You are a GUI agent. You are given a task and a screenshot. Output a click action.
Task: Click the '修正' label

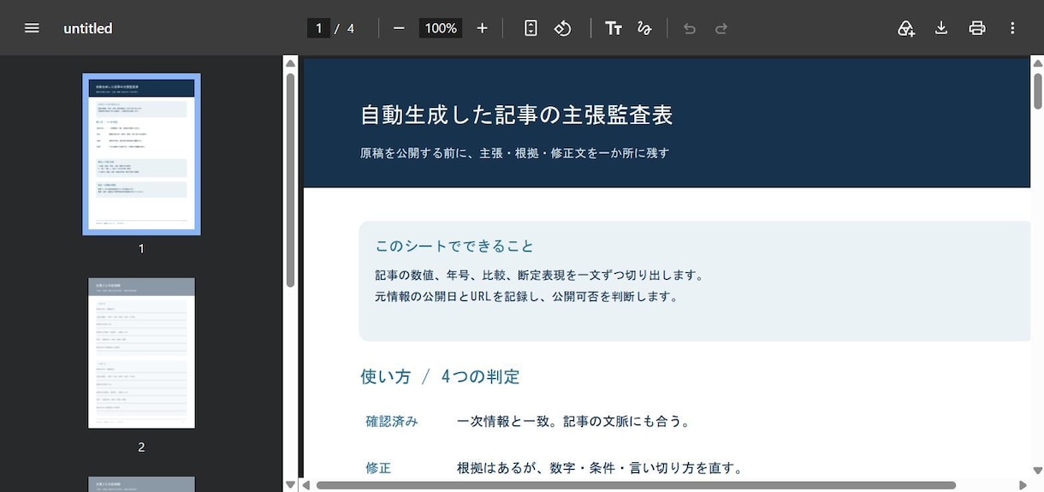(378, 468)
